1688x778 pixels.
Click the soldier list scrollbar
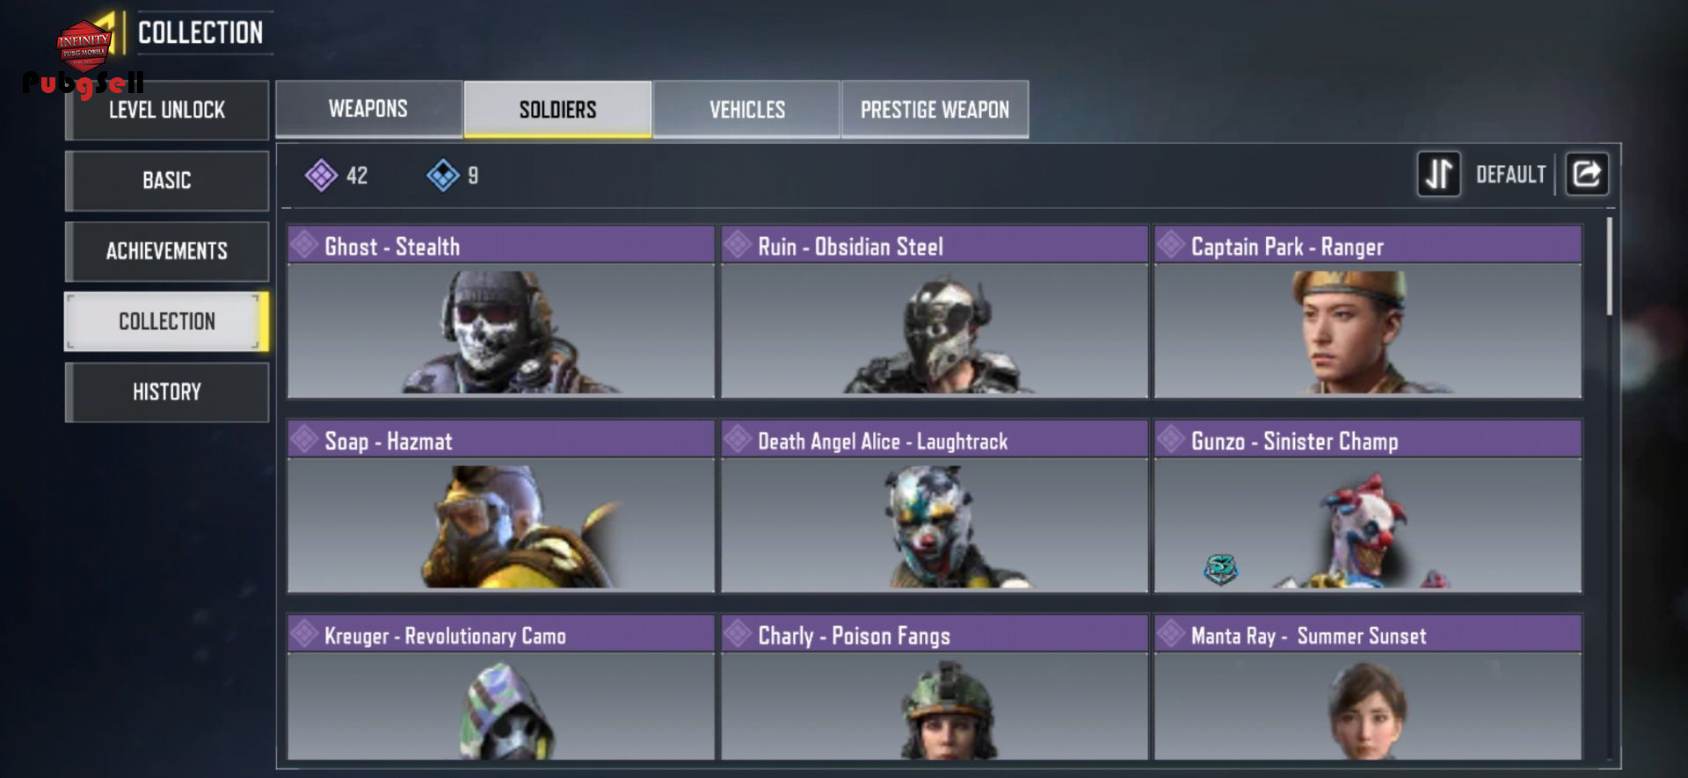(x=1610, y=266)
